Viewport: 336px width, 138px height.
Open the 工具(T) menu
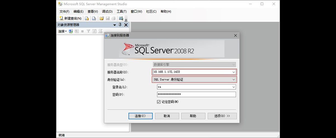122,11
